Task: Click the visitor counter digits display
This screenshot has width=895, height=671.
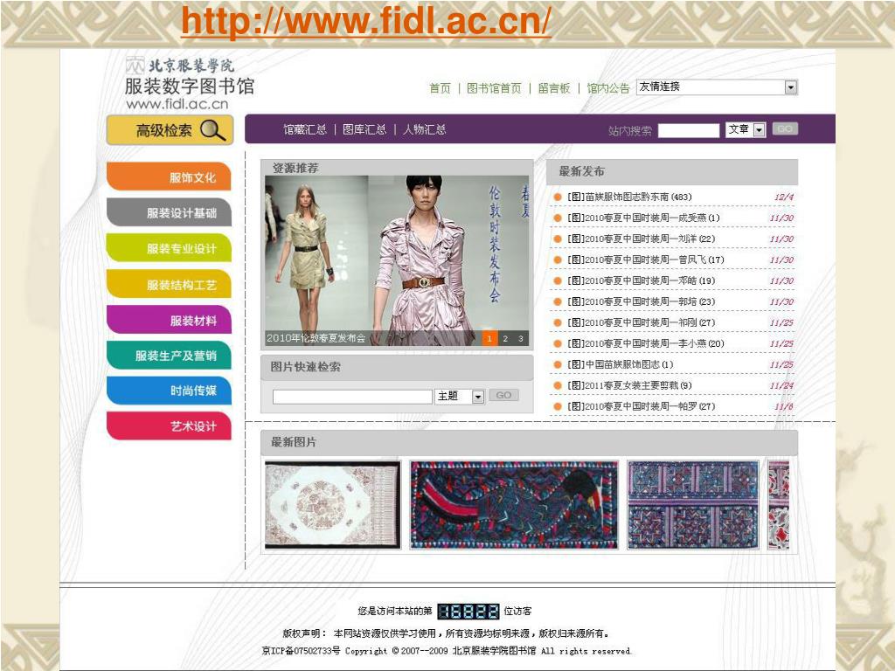Action: [468, 611]
